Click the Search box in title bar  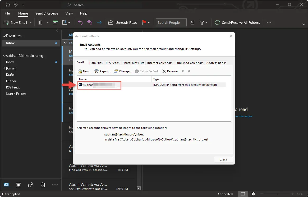click(79, 5)
